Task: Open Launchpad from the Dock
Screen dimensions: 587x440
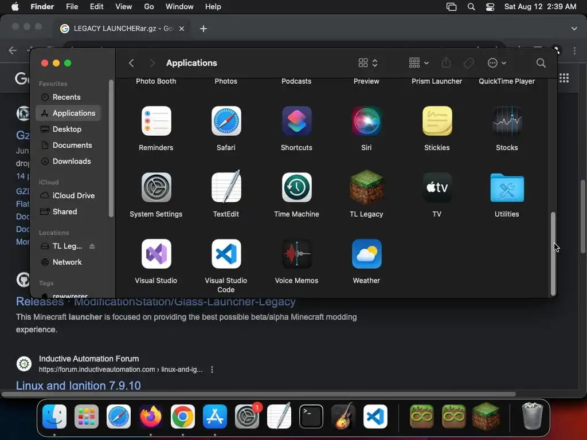Action: (87, 417)
